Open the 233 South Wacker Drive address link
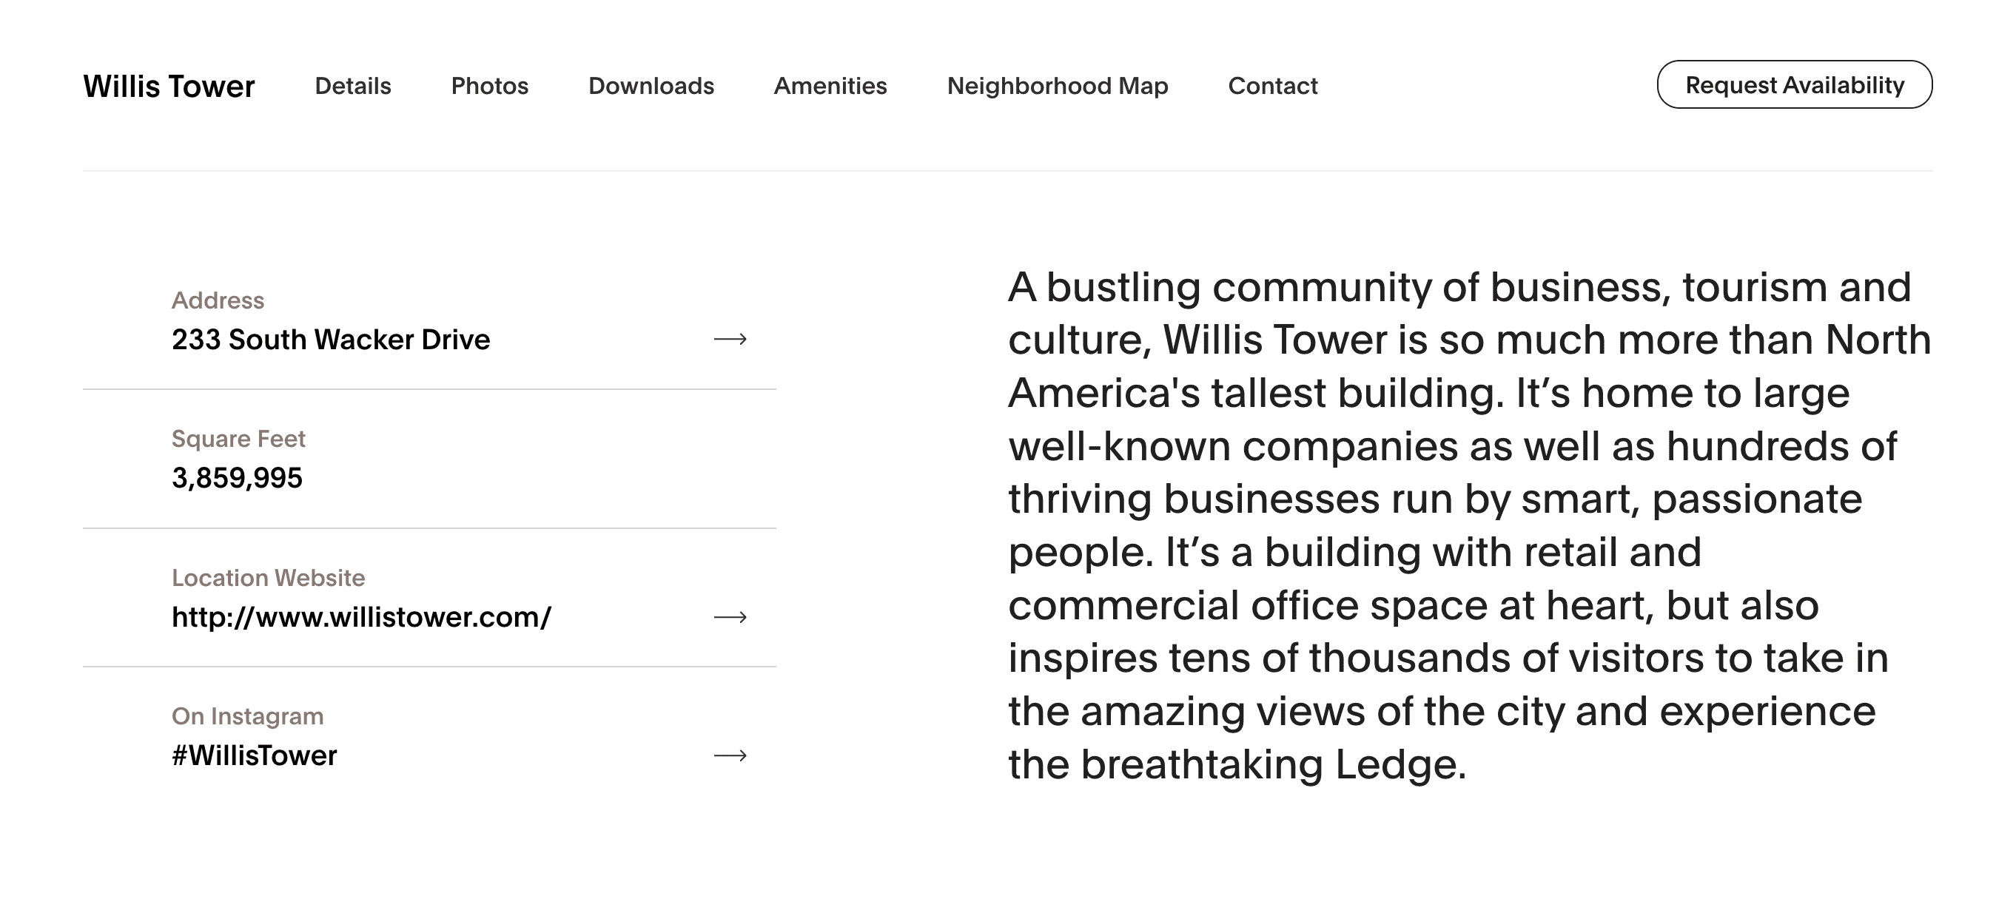This screenshot has height=916, width=2016. click(331, 340)
